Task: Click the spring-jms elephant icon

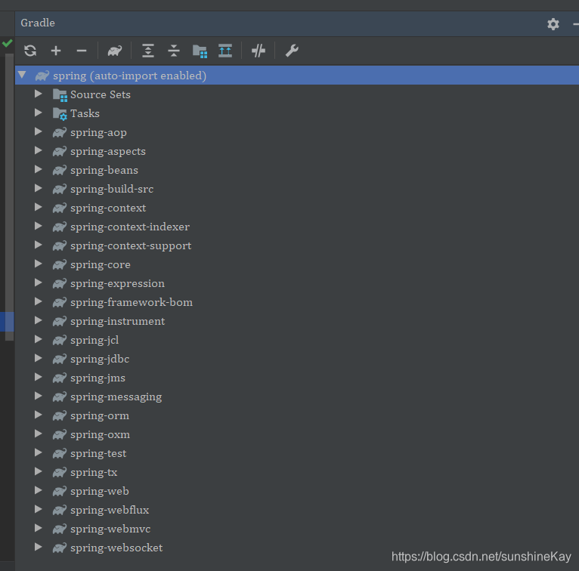Action: pos(60,378)
